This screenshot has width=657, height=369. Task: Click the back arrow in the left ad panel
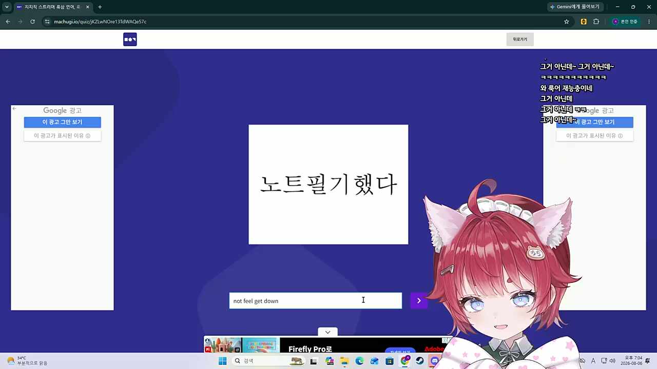[x=14, y=109]
